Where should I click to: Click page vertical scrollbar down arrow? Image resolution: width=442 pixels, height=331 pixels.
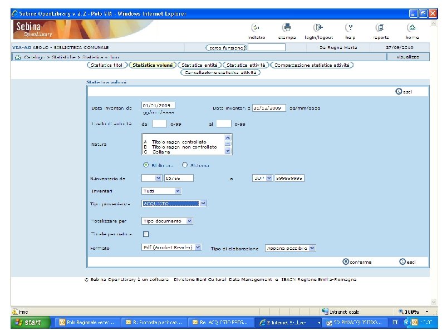pos(433,302)
